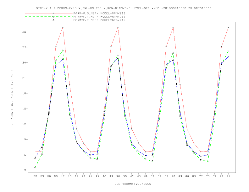This screenshot has width=249, height=192.
Task: Click the red solid legend line sample
Action: point(49,13)
